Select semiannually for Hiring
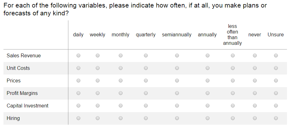The height and width of the screenshot is (130, 292). click(177, 118)
